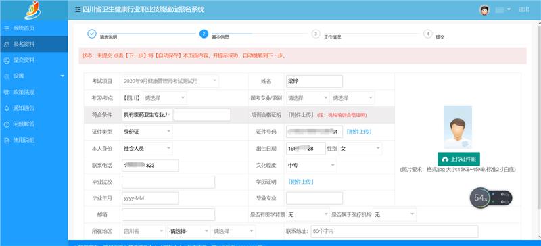Viewport: 541px width, 246px height.
Task: Click the ID photo placeholder thumbnail
Action: click(458, 127)
